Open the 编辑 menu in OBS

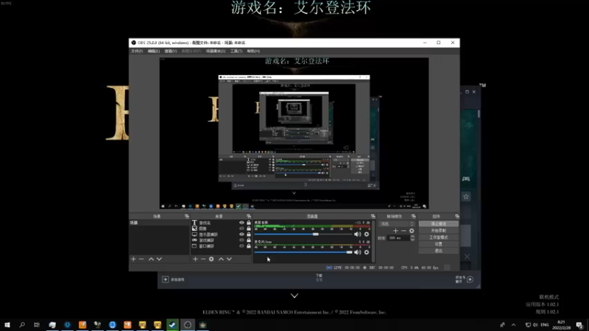pos(154,51)
